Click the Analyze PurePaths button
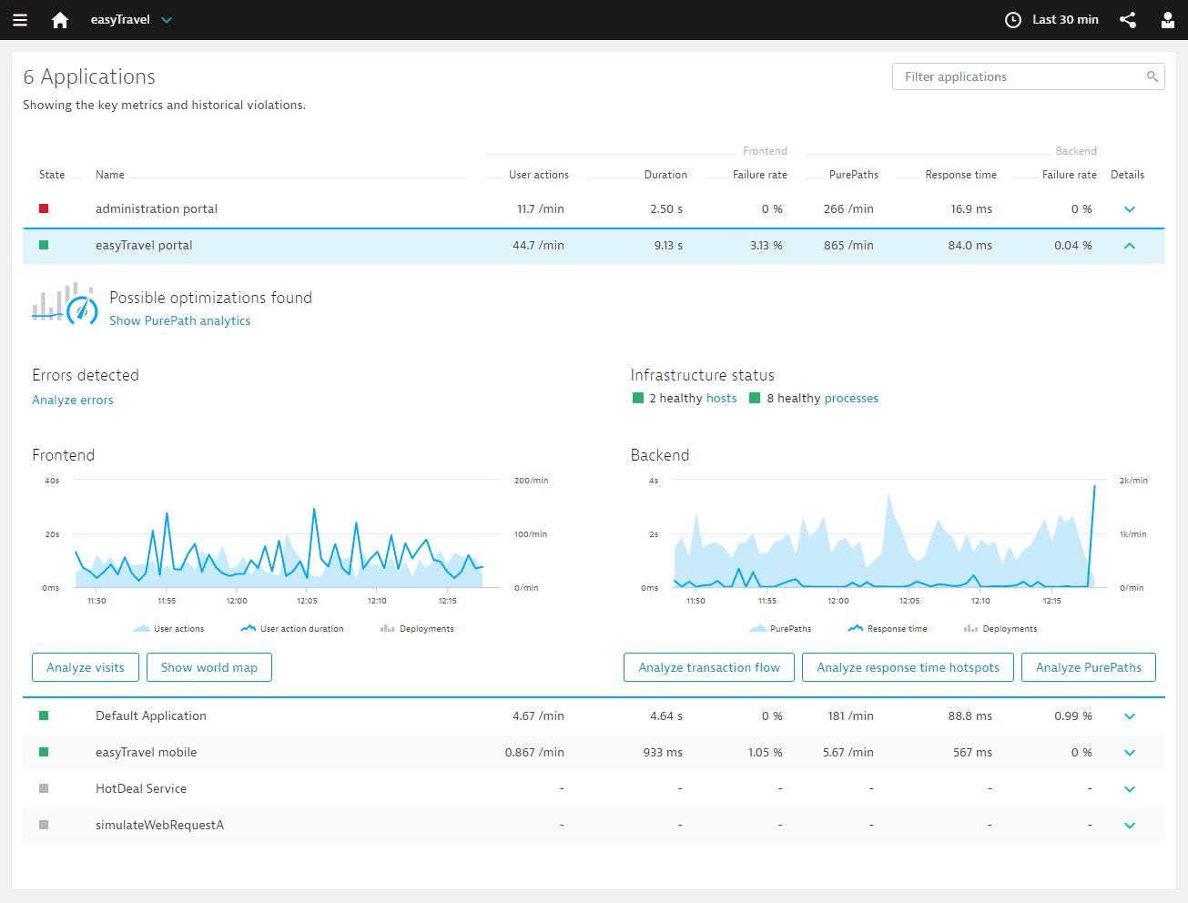Image resolution: width=1188 pixels, height=903 pixels. 1089,667
